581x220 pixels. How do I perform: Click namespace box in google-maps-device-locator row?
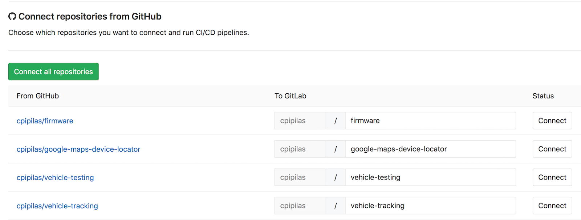300,149
